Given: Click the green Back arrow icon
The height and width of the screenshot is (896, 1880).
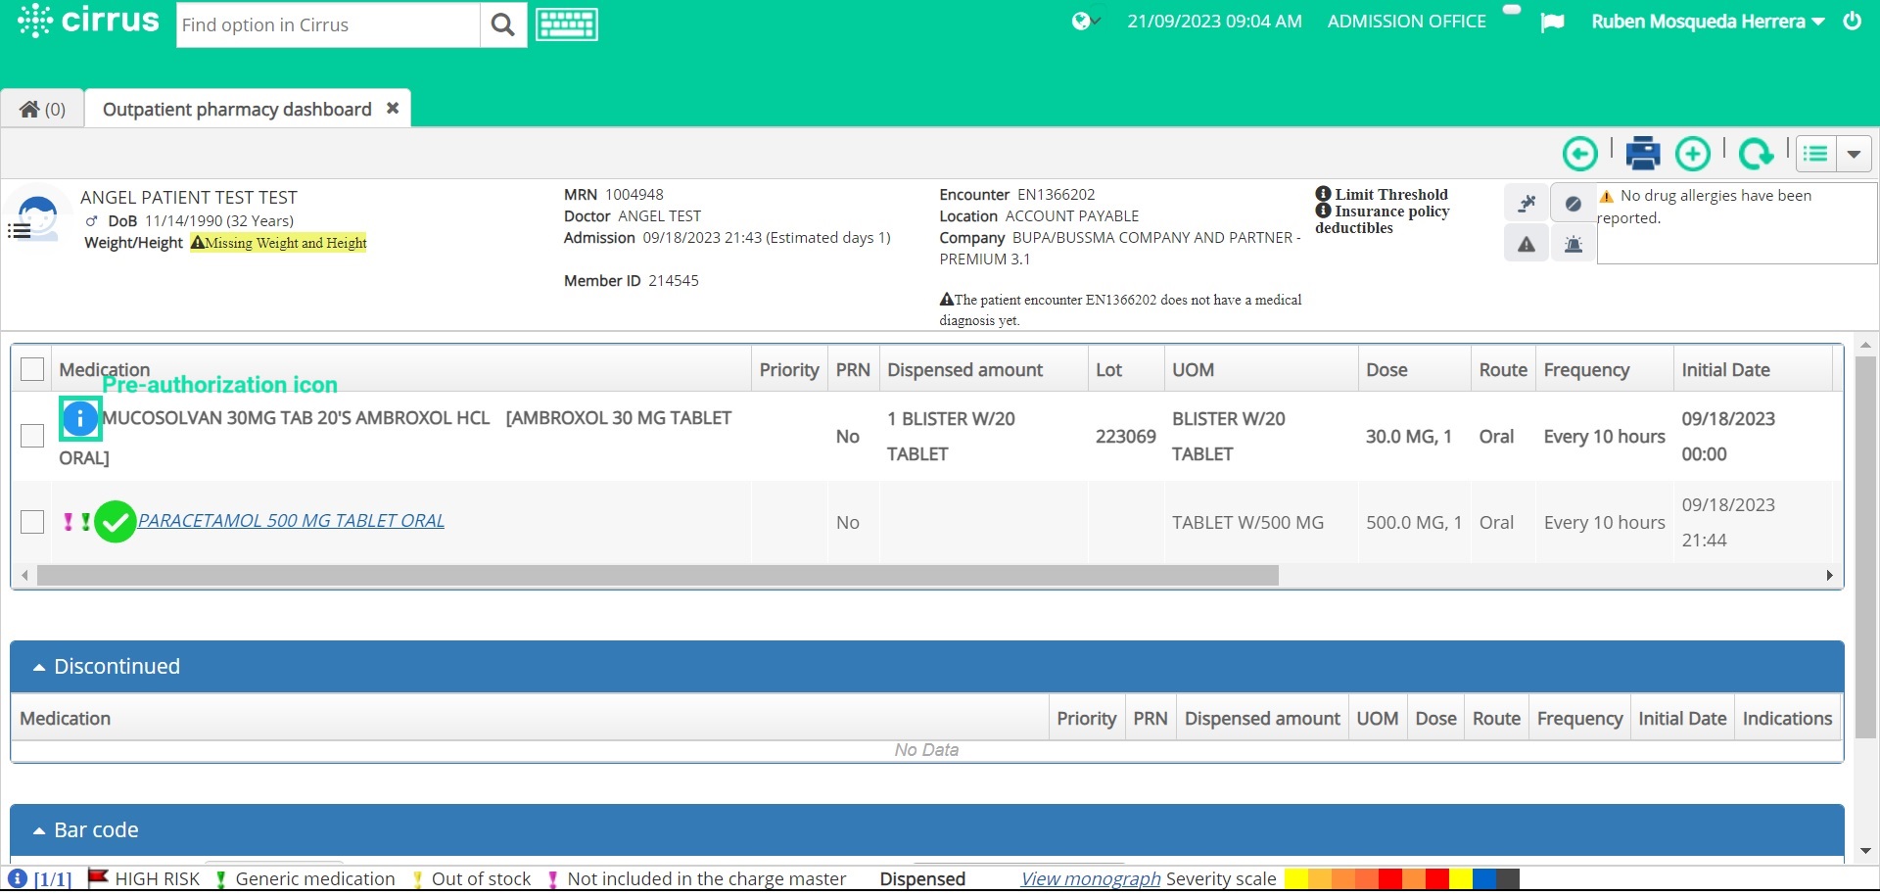Looking at the screenshot, I should click(x=1580, y=154).
